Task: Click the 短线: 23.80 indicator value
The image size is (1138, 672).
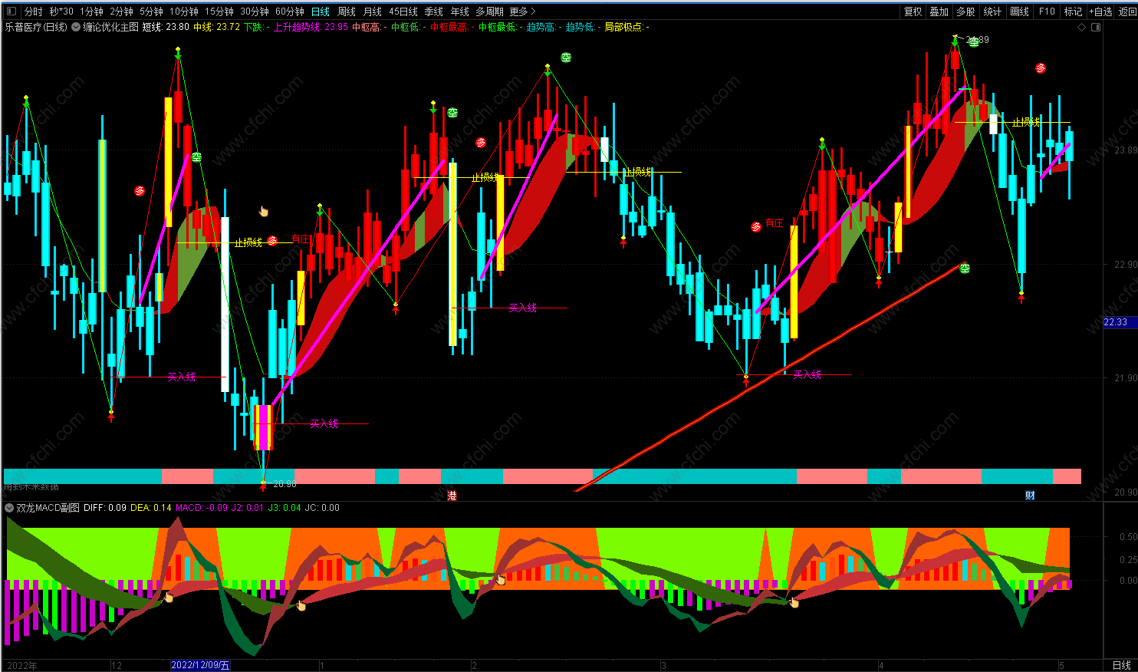Action: 166,27
